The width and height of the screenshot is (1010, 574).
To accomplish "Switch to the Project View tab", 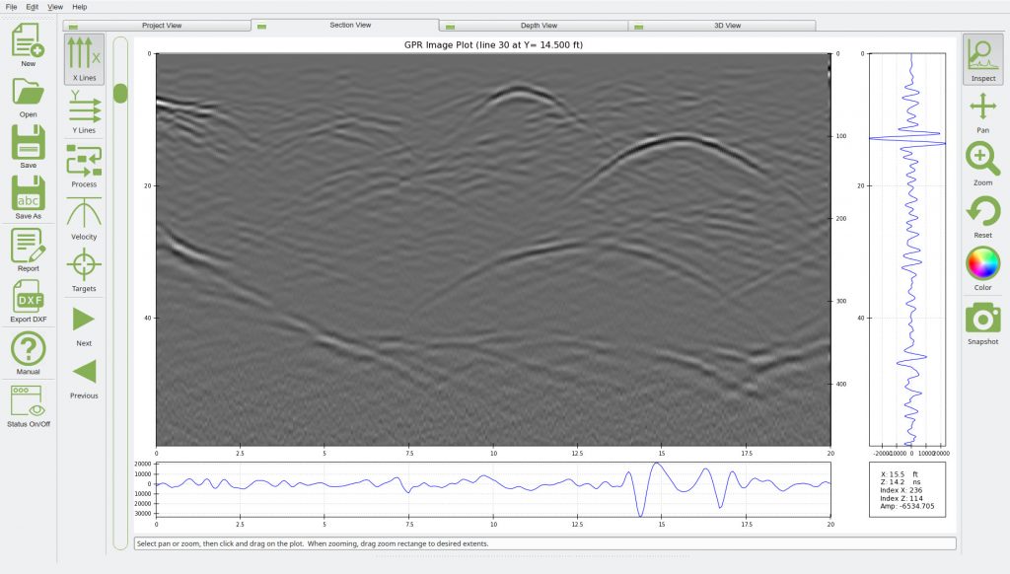I will (x=157, y=26).
